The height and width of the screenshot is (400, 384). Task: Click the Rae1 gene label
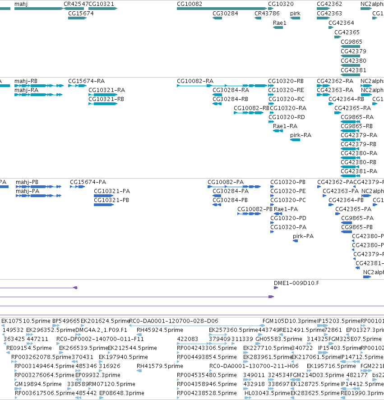[x=280, y=23]
